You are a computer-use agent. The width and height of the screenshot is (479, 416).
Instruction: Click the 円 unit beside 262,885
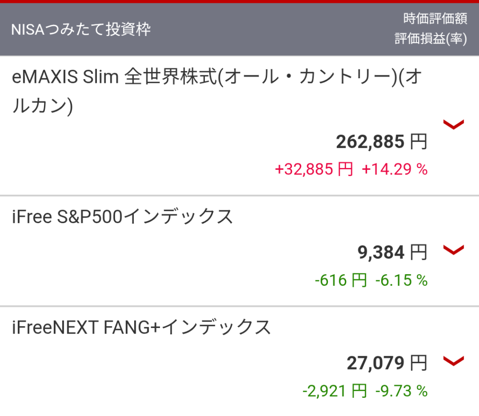click(x=419, y=141)
